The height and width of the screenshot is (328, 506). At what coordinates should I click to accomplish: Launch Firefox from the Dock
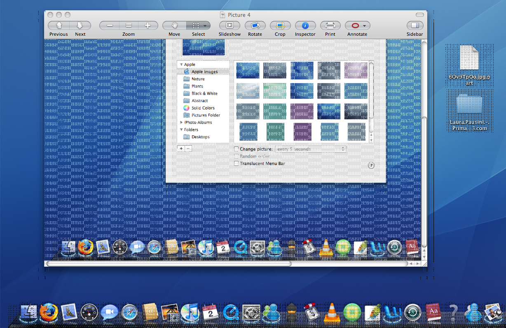coord(49,313)
